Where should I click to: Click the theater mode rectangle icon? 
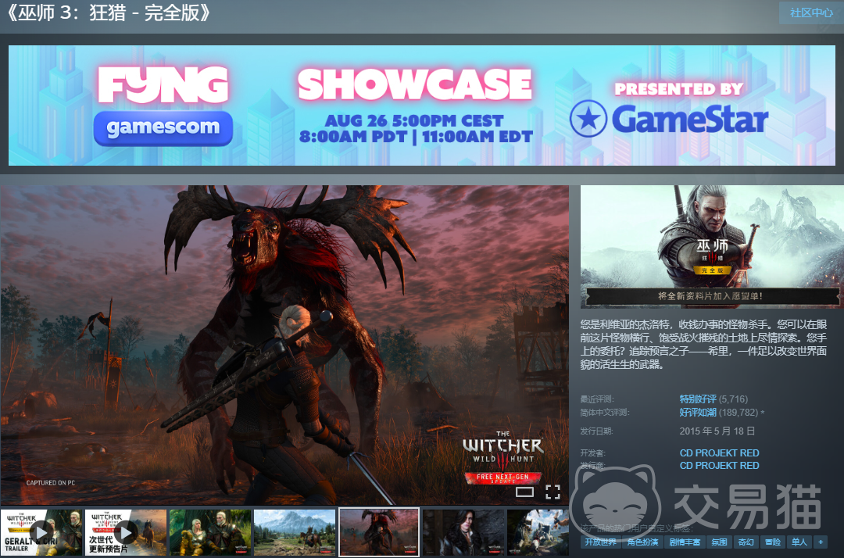click(524, 492)
